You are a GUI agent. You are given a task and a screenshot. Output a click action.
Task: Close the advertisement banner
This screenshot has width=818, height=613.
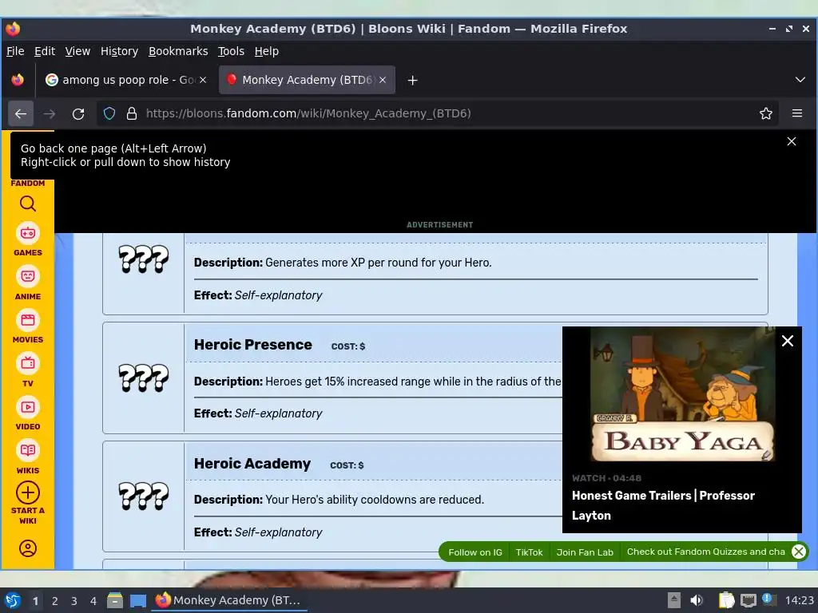[792, 141]
